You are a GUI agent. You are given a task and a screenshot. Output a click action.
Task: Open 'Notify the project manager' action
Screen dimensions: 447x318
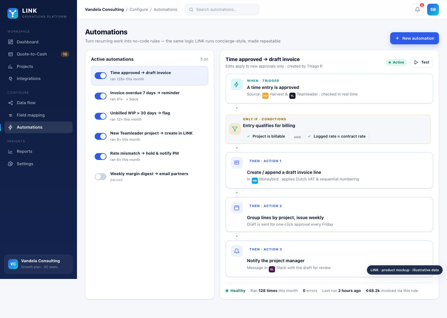click(x=329, y=259)
